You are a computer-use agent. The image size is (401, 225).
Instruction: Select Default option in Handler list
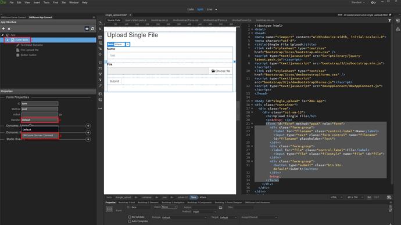click(40, 129)
